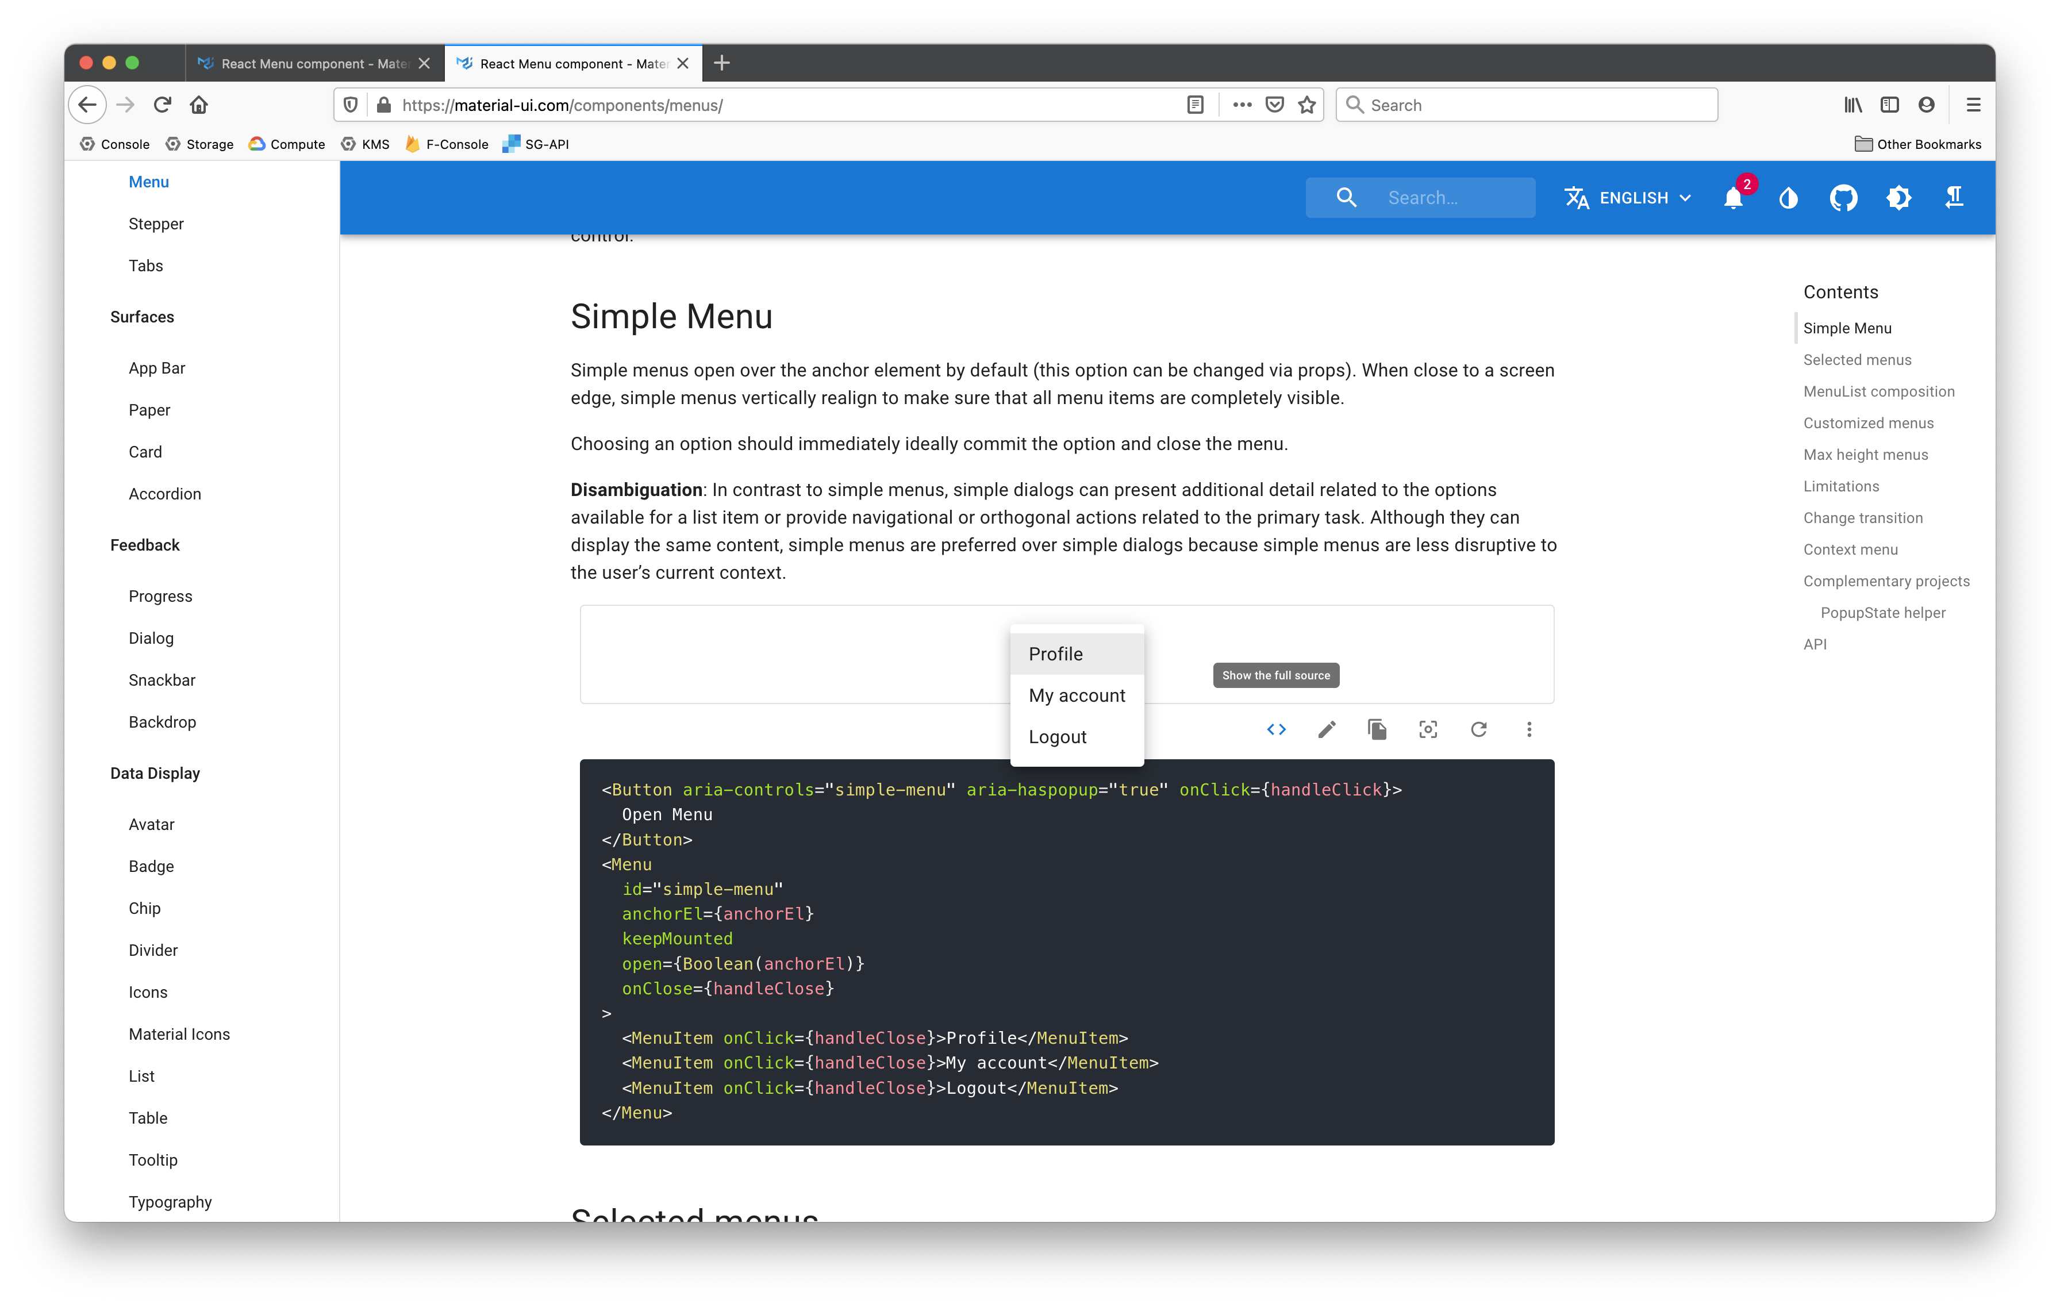Image resolution: width=2060 pixels, height=1307 pixels.
Task: Open the edit in CodeSandbox pencil icon
Action: point(1327,729)
